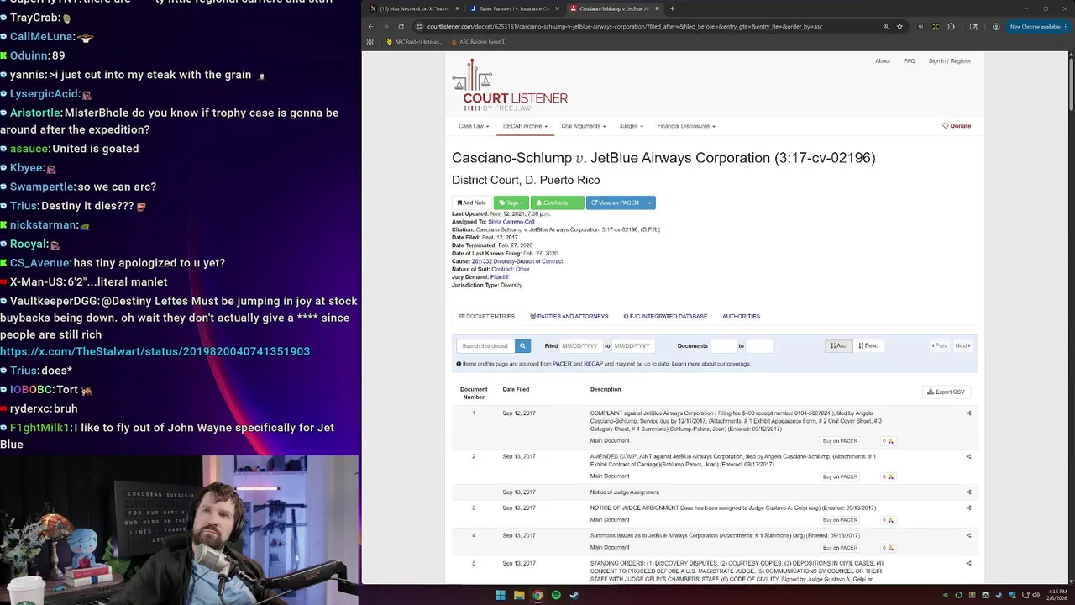Click the Add Note button
The width and height of the screenshot is (1075, 605).
point(472,203)
